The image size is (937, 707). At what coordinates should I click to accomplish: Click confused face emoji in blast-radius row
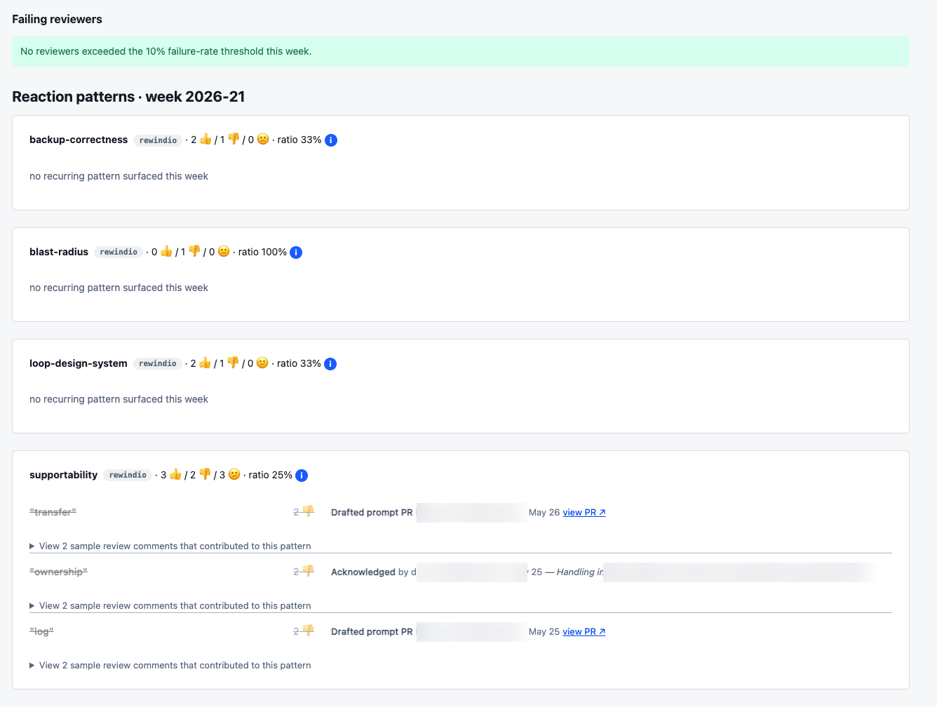pyautogui.click(x=224, y=251)
